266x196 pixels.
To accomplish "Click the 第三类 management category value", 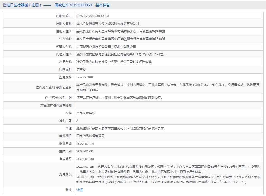I will click(x=81, y=70).
